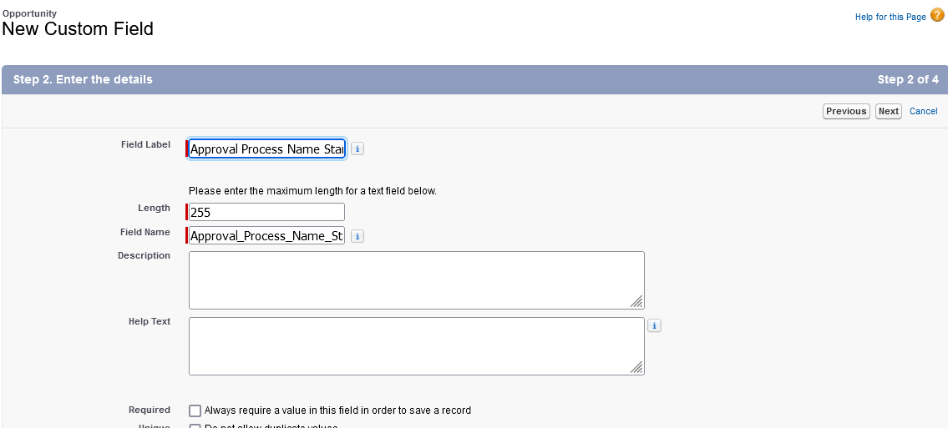Click the 'Step 2 of 4' indicator
Viewport: 948px width, 428px height.
click(908, 80)
